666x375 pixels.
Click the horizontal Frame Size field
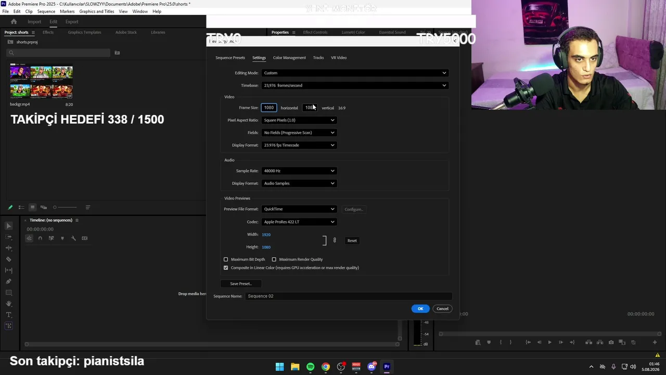click(269, 108)
